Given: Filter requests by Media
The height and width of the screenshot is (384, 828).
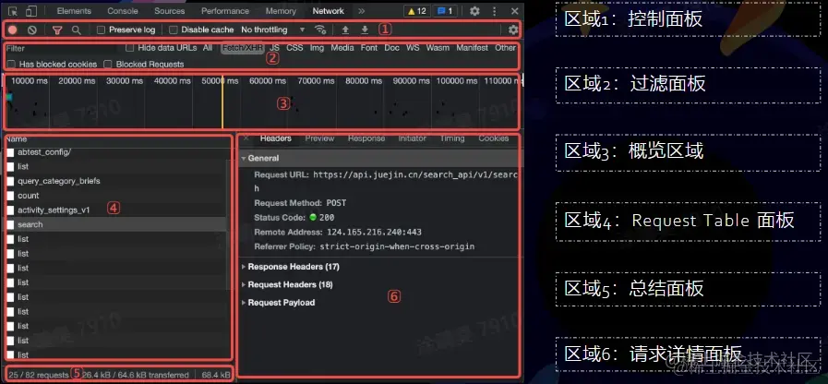Looking at the screenshot, I should [x=342, y=47].
